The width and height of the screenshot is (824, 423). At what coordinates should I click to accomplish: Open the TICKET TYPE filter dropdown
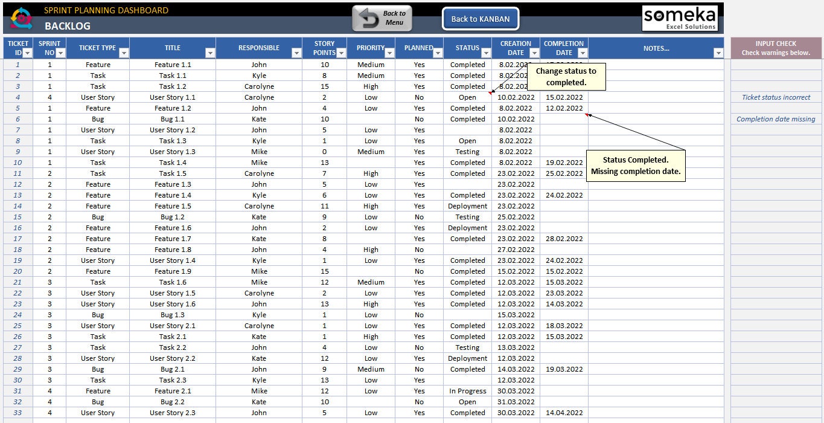[123, 53]
